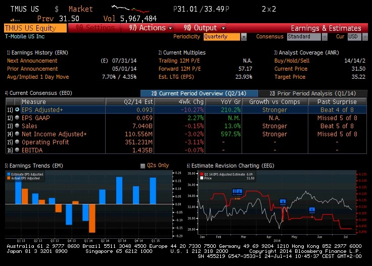Click the T-Mobile US Inc company name

tap(25, 36)
